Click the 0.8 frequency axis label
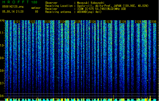This screenshot has height=101, width=159. (2, 71)
